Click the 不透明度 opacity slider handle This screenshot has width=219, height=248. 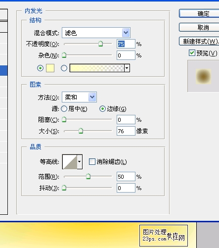(100, 44)
